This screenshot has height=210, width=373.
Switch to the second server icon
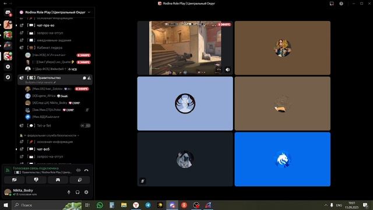[8, 35]
